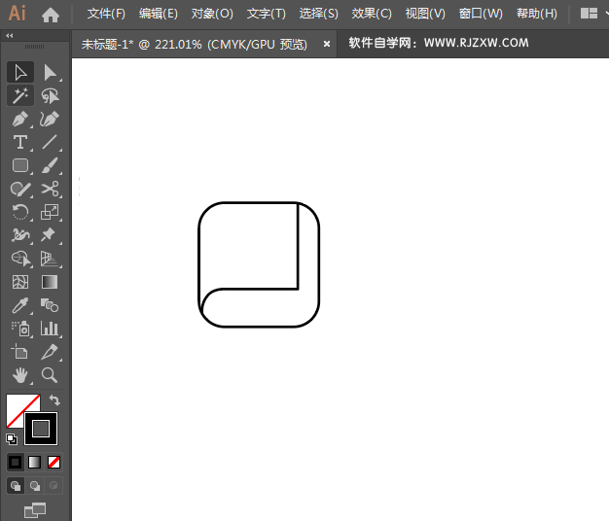This screenshot has width=609, height=521.
Task: Select the Paintbrush tool
Action: [50, 166]
